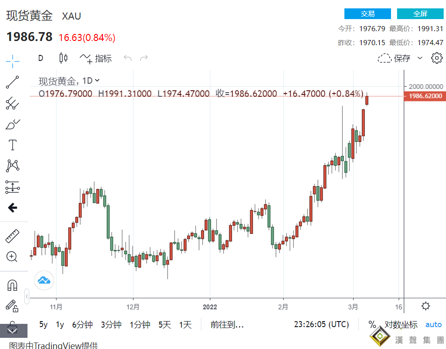Click the 全屏 fullscreen button
Image resolution: width=446 pixels, height=349 pixels.
pyautogui.click(x=420, y=13)
